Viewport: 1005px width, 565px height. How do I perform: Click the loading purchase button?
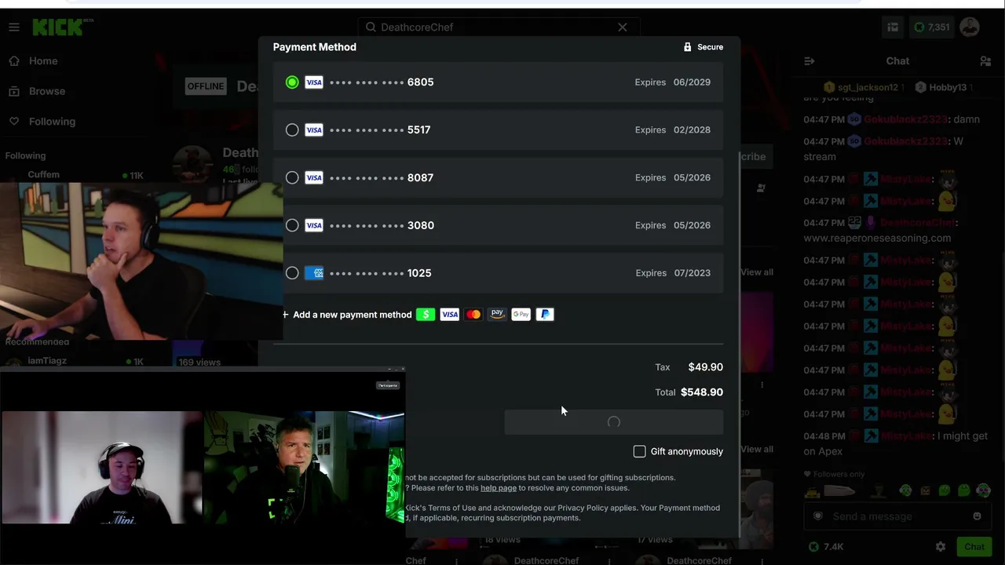click(613, 422)
